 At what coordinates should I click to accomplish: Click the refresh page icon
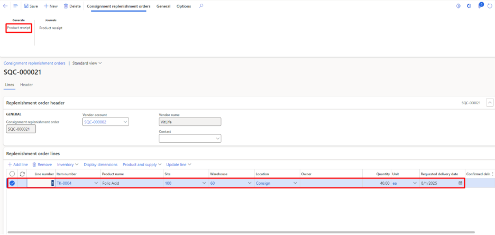pos(490,6)
